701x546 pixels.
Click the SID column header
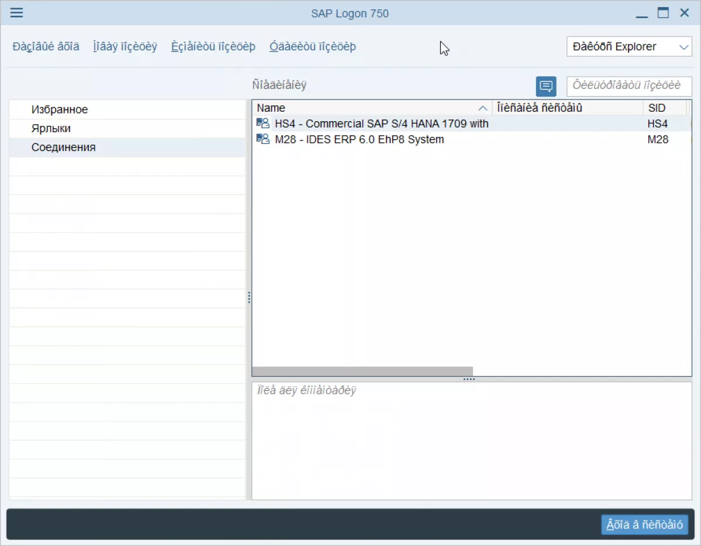[665, 108]
